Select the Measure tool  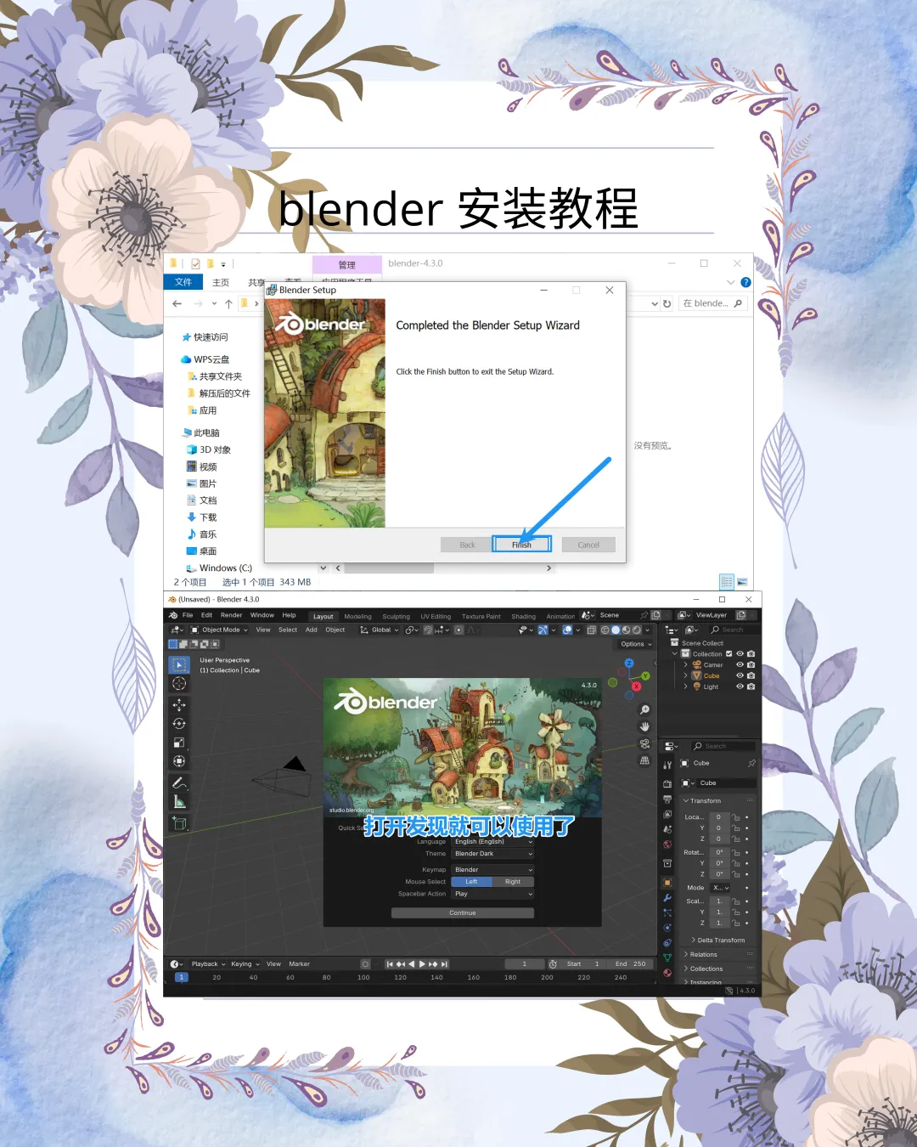(x=179, y=801)
